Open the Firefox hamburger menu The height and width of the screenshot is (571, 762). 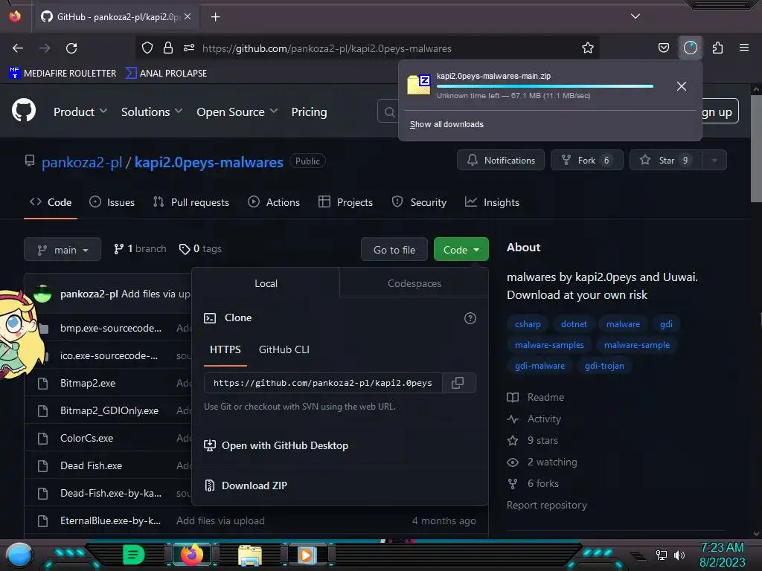pyautogui.click(x=743, y=48)
